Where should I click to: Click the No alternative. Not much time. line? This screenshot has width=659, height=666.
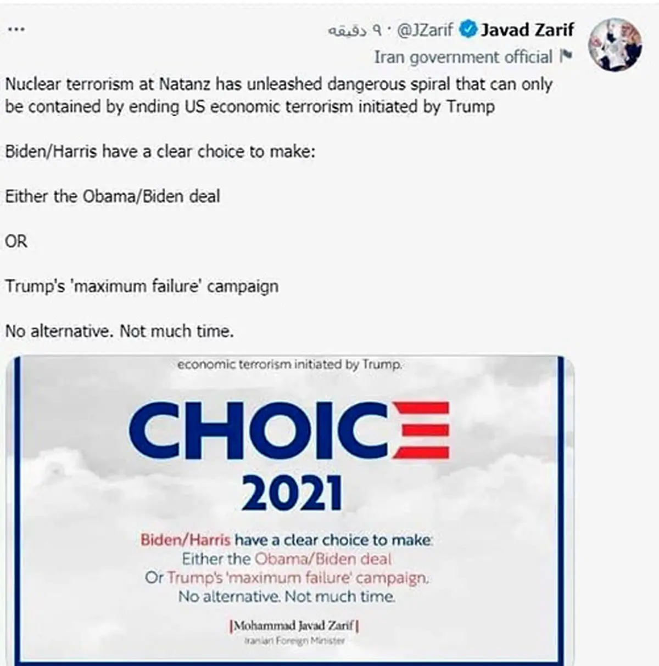click(x=119, y=331)
